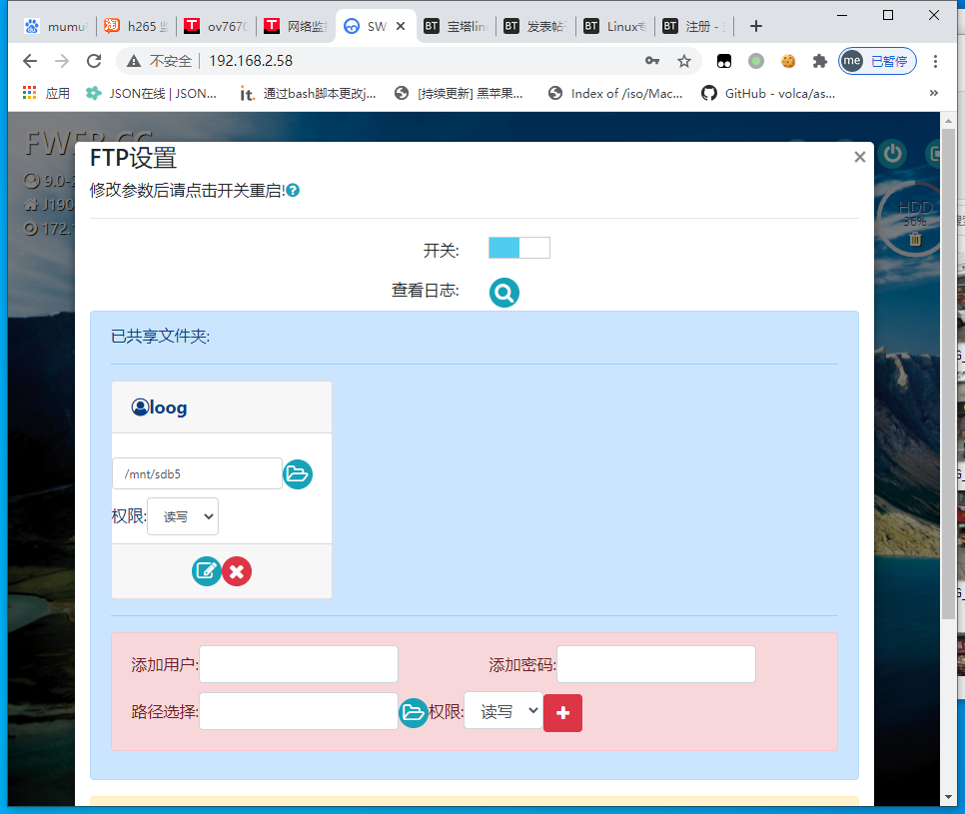Bookmark this page with star icon

coord(684,61)
